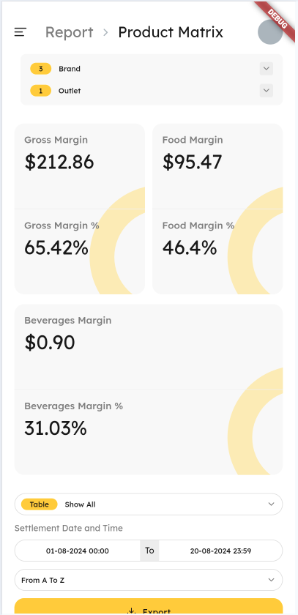Edit the start date 01-08-2024 00:00
Screen dimensions: 298x615
point(78,551)
